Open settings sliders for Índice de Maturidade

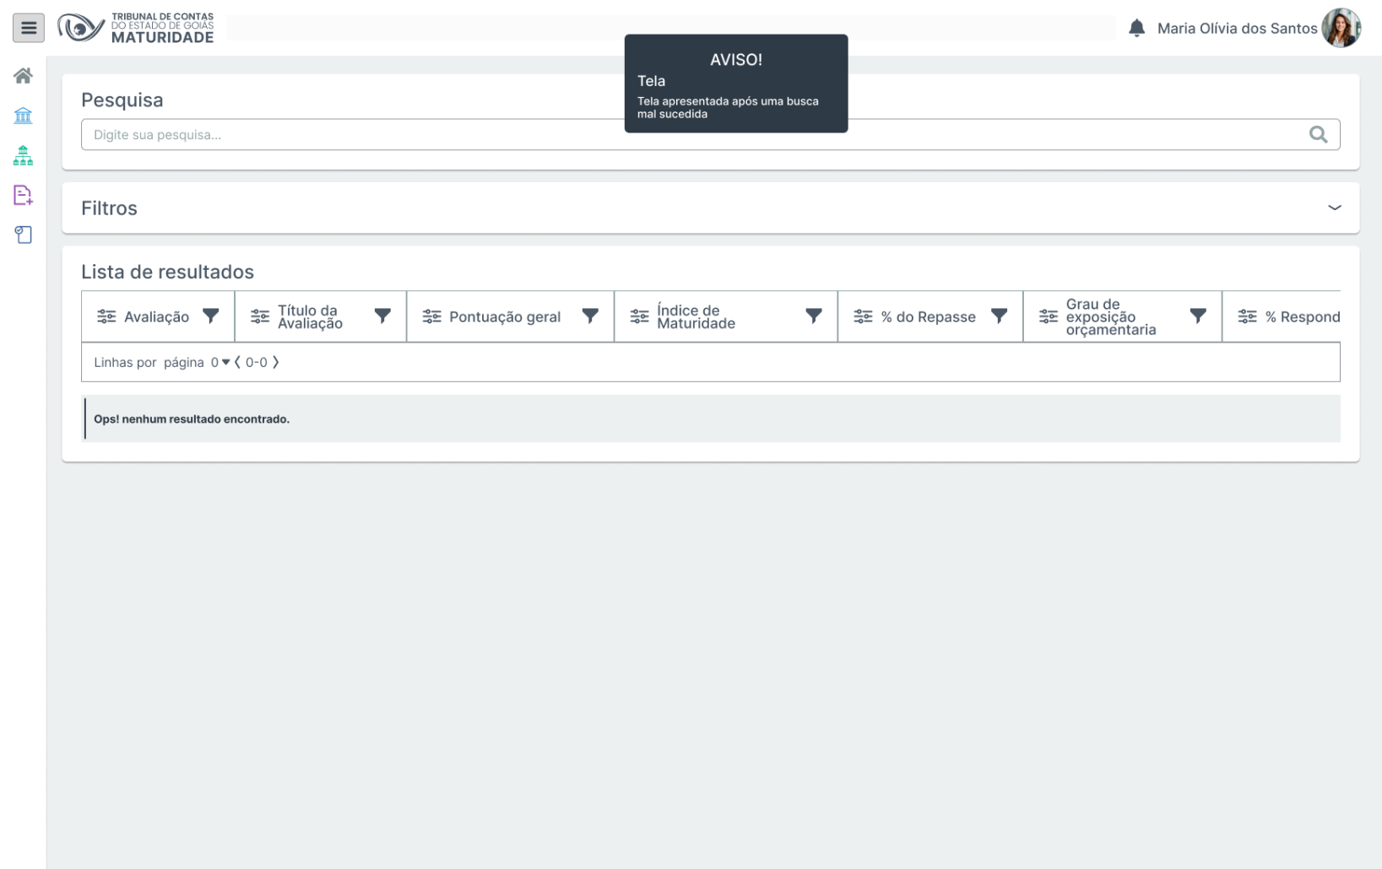(639, 316)
